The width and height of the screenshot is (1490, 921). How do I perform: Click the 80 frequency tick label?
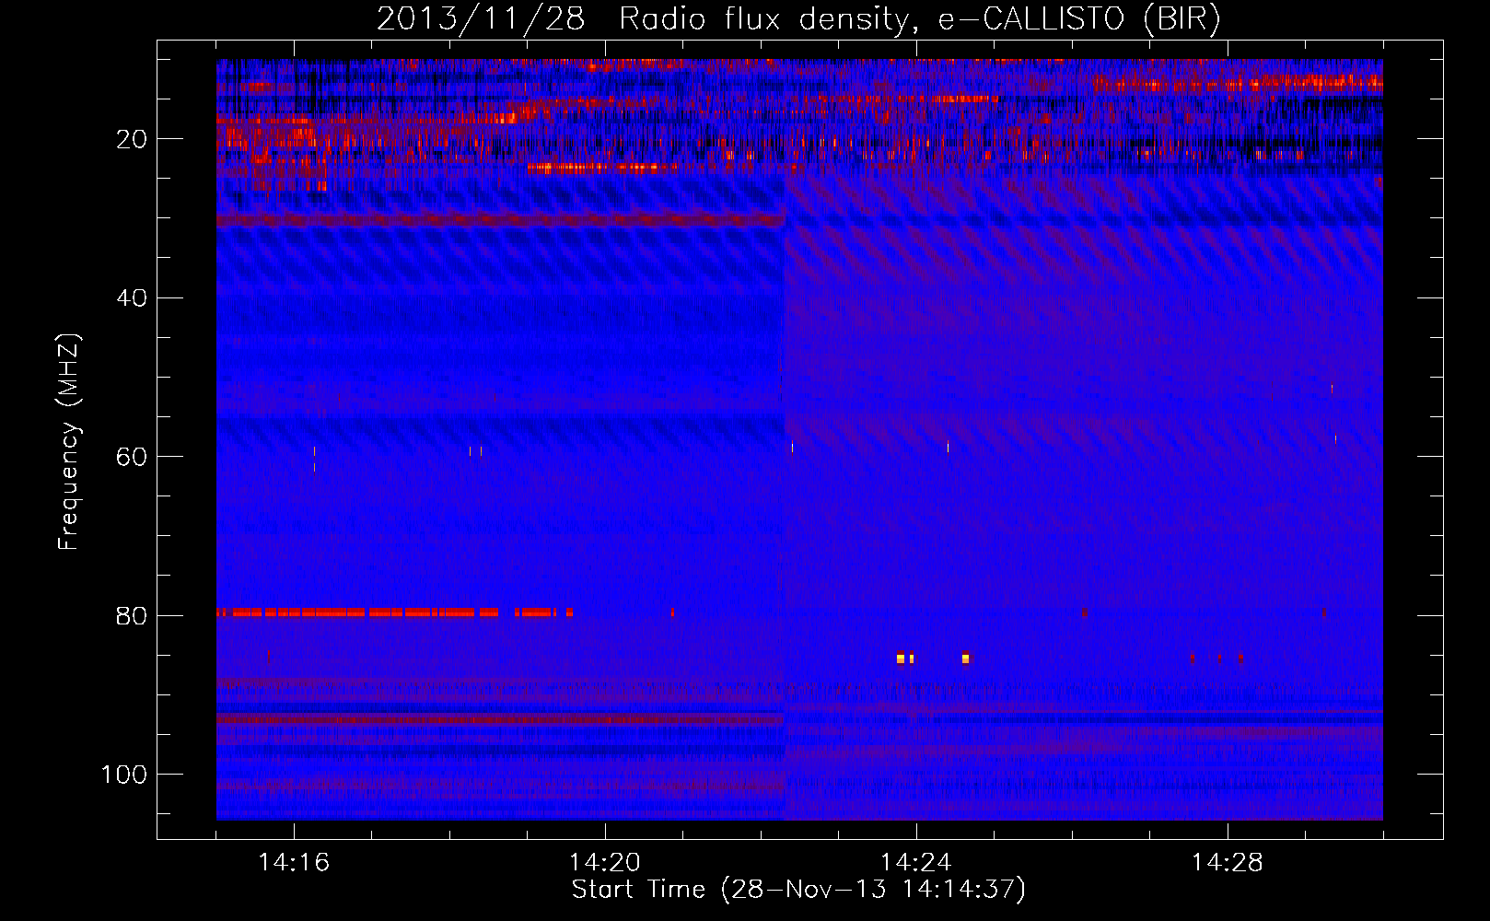click(132, 616)
